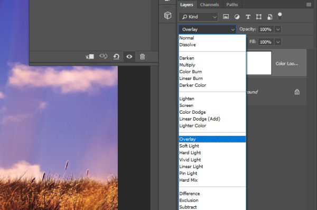Select the Color Loo... layer name
The height and width of the screenshot is (210, 317).
pos(287,64)
